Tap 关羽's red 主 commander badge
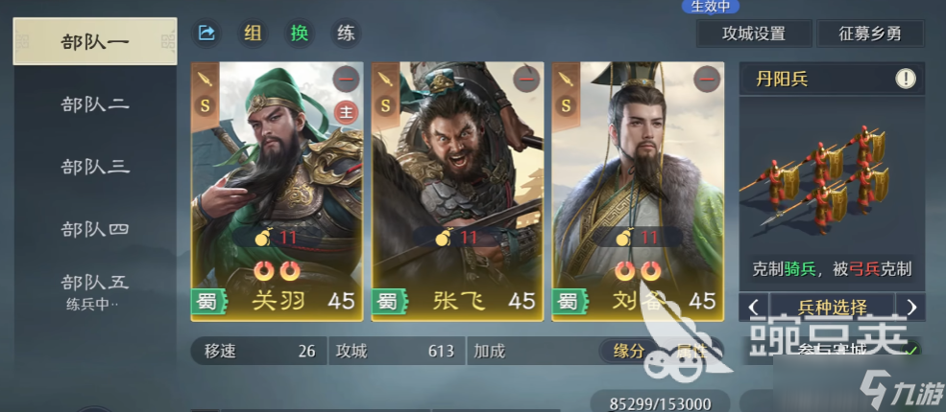 (x=346, y=112)
